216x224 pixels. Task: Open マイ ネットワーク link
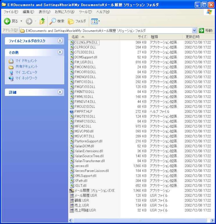coord(26,78)
